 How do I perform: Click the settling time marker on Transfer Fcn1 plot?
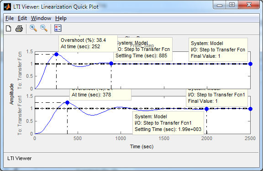207,109
